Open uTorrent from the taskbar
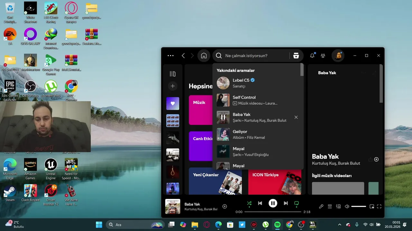Image resolution: width=412 pixels, height=231 pixels. (266, 225)
